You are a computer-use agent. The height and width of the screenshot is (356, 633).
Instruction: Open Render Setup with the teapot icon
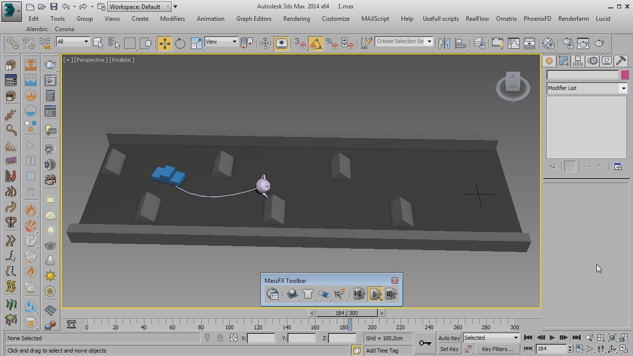[x=567, y=44]
